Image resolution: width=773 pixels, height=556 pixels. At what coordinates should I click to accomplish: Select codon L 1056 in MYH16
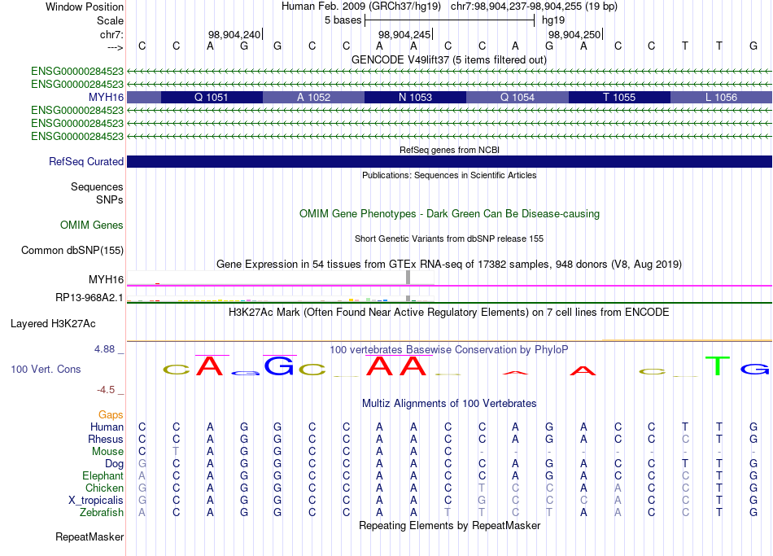pos(721,97)
